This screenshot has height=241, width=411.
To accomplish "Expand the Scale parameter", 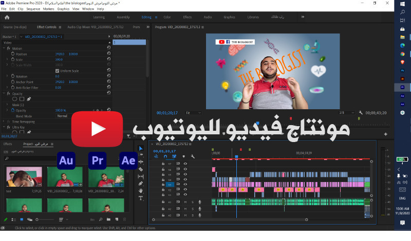I will coord(7,59).
